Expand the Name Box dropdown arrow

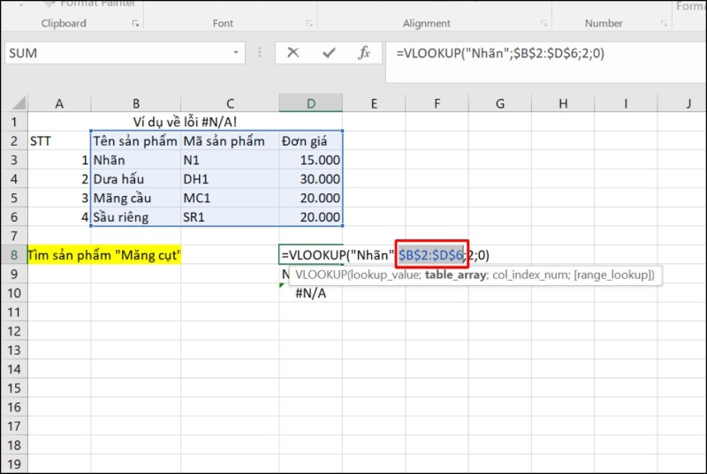coord(236,53)
